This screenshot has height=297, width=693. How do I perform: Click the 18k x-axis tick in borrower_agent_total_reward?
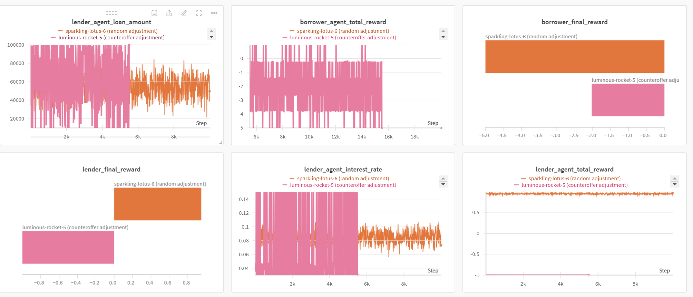[x=415, y=137]
